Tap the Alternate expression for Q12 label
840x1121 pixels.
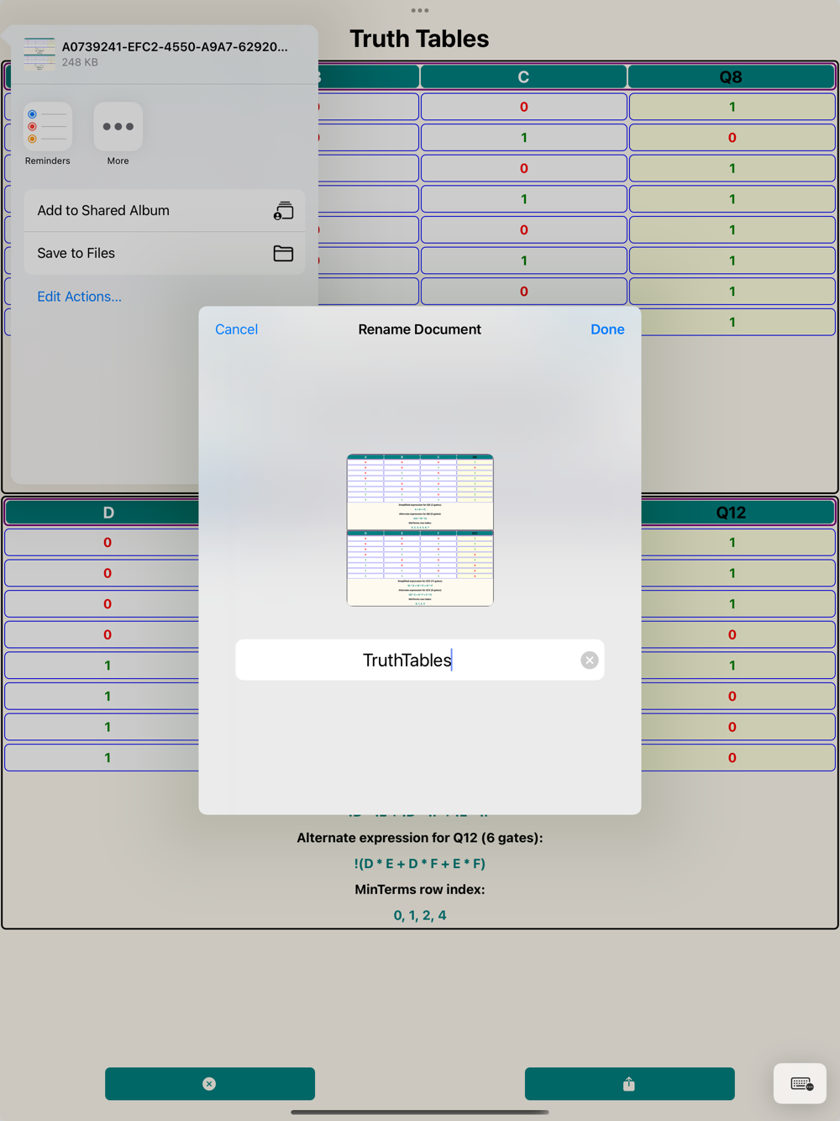click(420, 838)
